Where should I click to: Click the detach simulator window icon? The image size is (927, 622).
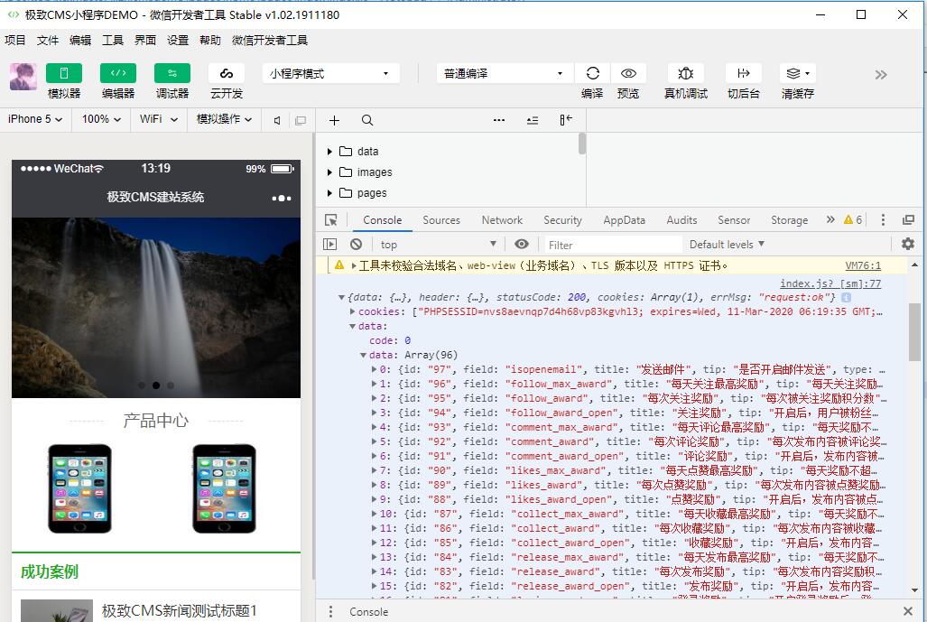pyautogui.click(x=301, y=121)
